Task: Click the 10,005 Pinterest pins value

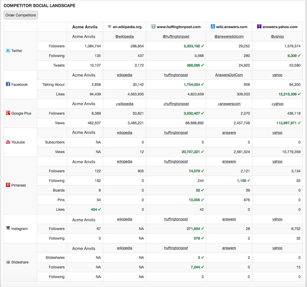Action: click(194, 200)
